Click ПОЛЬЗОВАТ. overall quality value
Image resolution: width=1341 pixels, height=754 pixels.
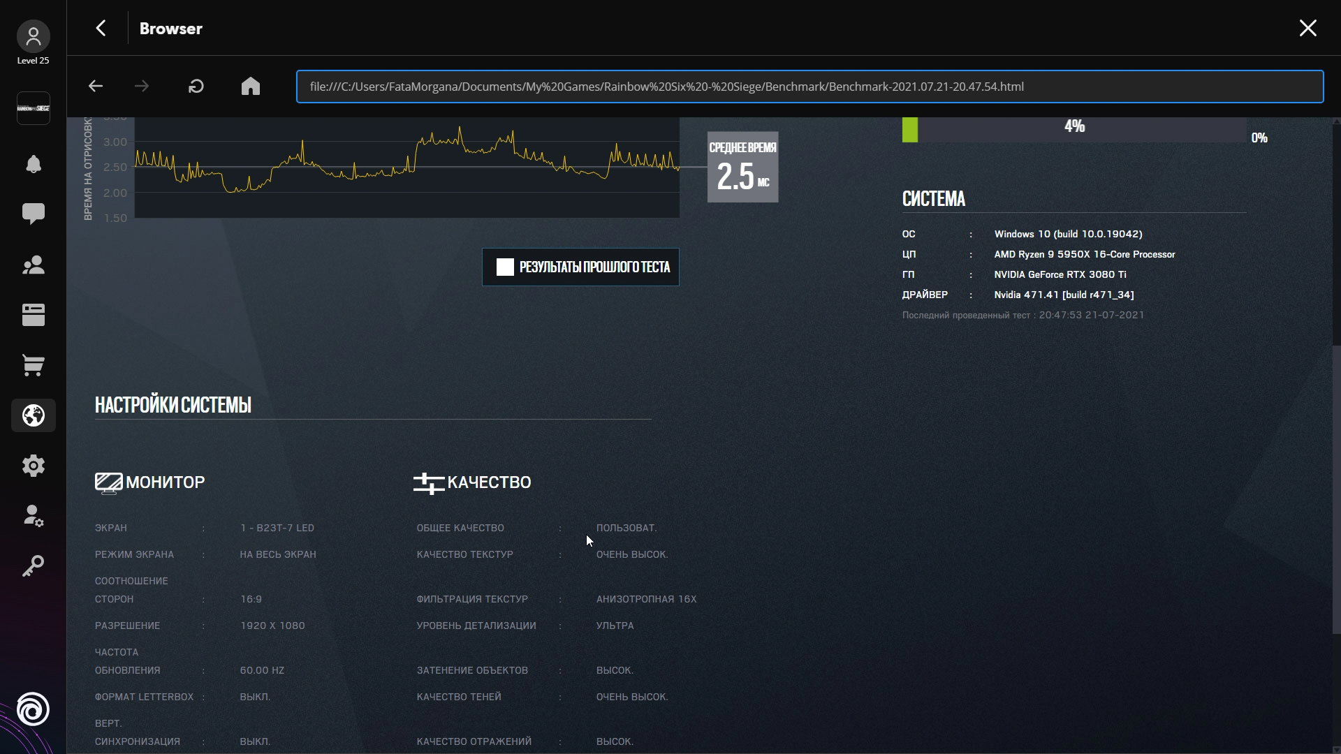click(626, 528)
